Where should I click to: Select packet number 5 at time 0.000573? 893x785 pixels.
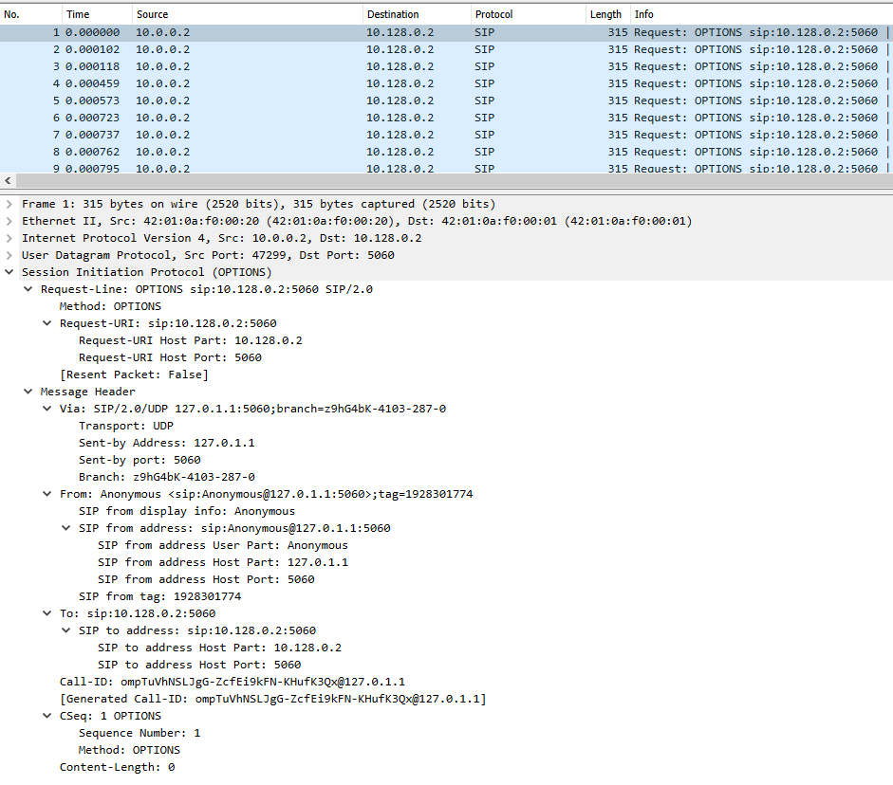pos(446,100)
